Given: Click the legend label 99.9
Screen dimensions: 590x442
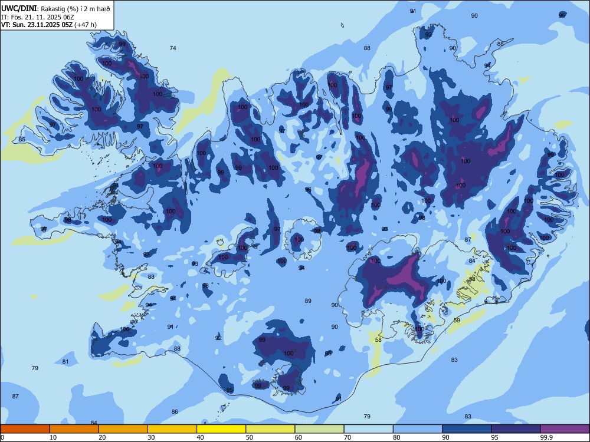Looking at the screenshot, I should click(x=546, y=437).
